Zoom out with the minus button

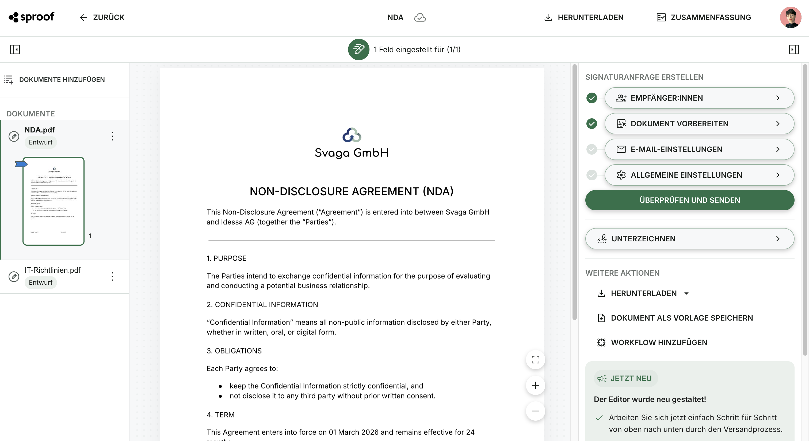(x=536, y=411)
